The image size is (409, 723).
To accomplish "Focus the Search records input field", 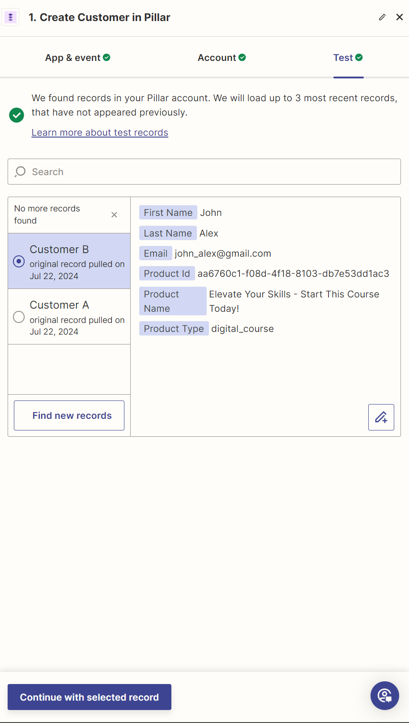I will coord(204,172).
